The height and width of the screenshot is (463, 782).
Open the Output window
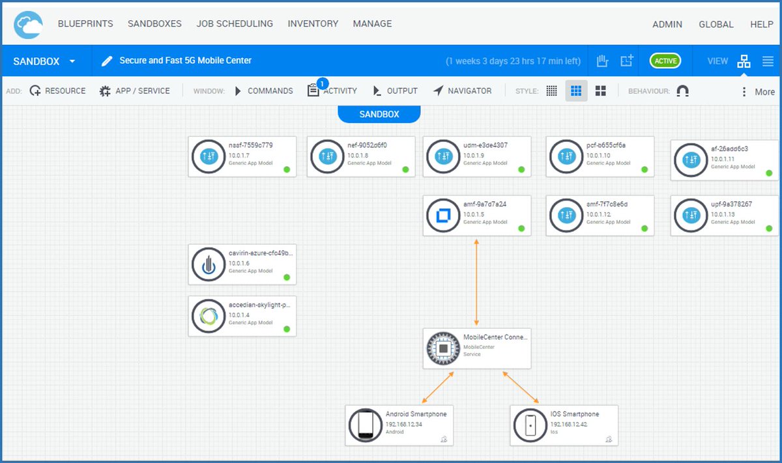[395, 91]
